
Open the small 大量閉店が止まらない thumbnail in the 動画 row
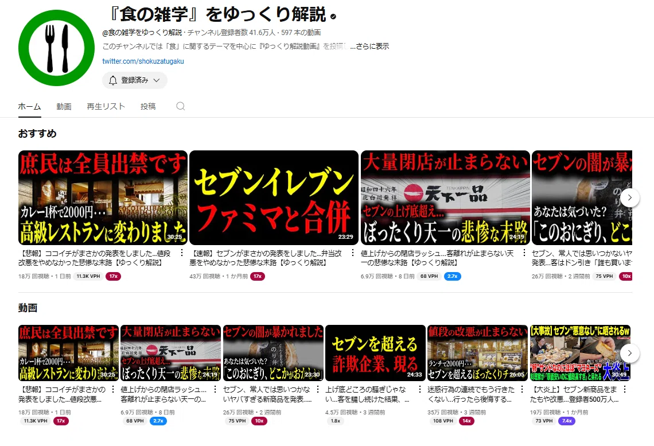pyautogui.click(x=170, y=353)
